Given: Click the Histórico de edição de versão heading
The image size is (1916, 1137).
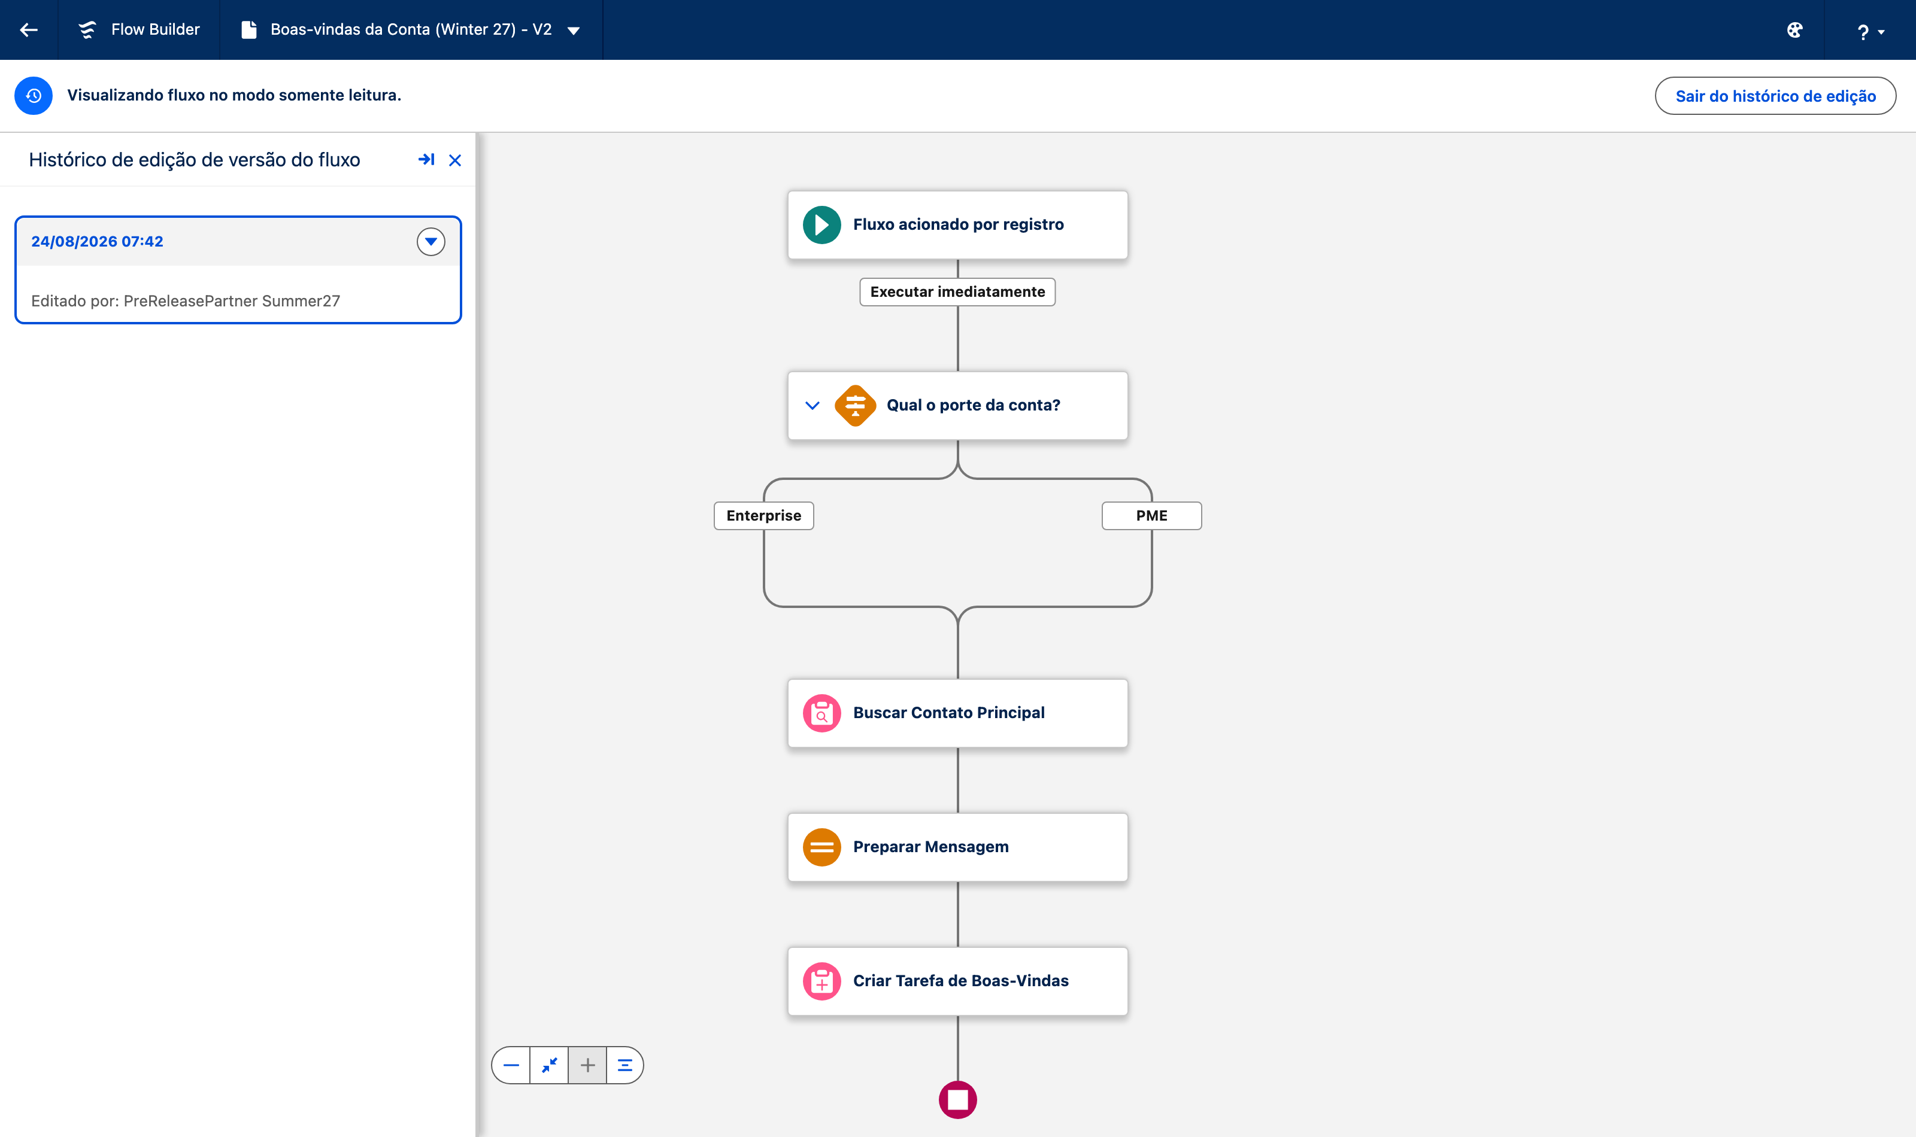Looking at the screenshot, I should pyautogui.click(x=195, y=159).
